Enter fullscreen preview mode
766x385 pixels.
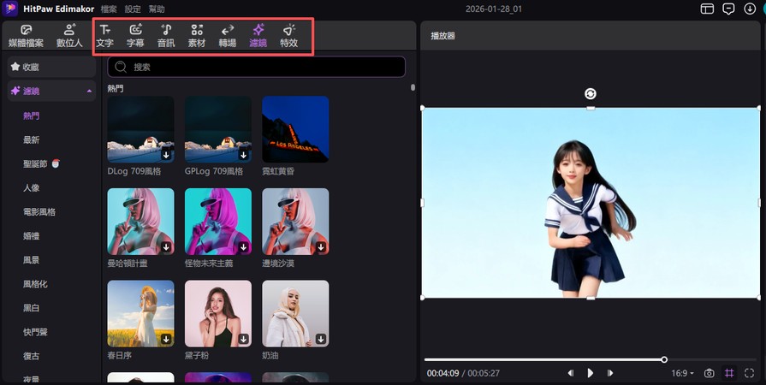pos(750,373)
